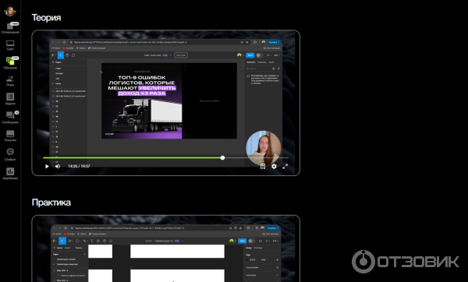Click the Практика heading
This screenshot has height=282, width=468.
pyautogui.click(x=51, y=203)
